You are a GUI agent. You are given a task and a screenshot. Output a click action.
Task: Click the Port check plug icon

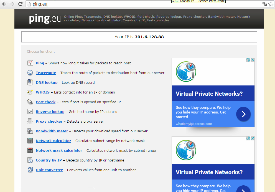(x=30, y=102)
